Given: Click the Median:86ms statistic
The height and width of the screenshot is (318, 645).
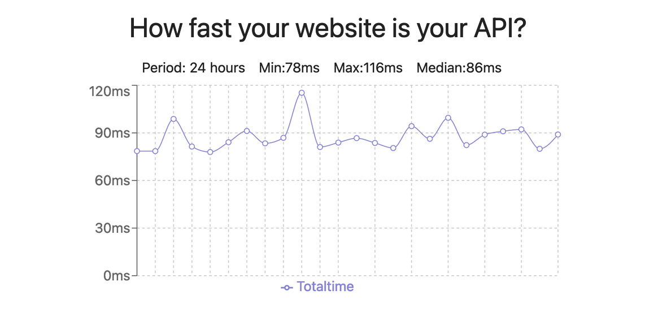Looking at the screenshot, I should tap(459, 68).
